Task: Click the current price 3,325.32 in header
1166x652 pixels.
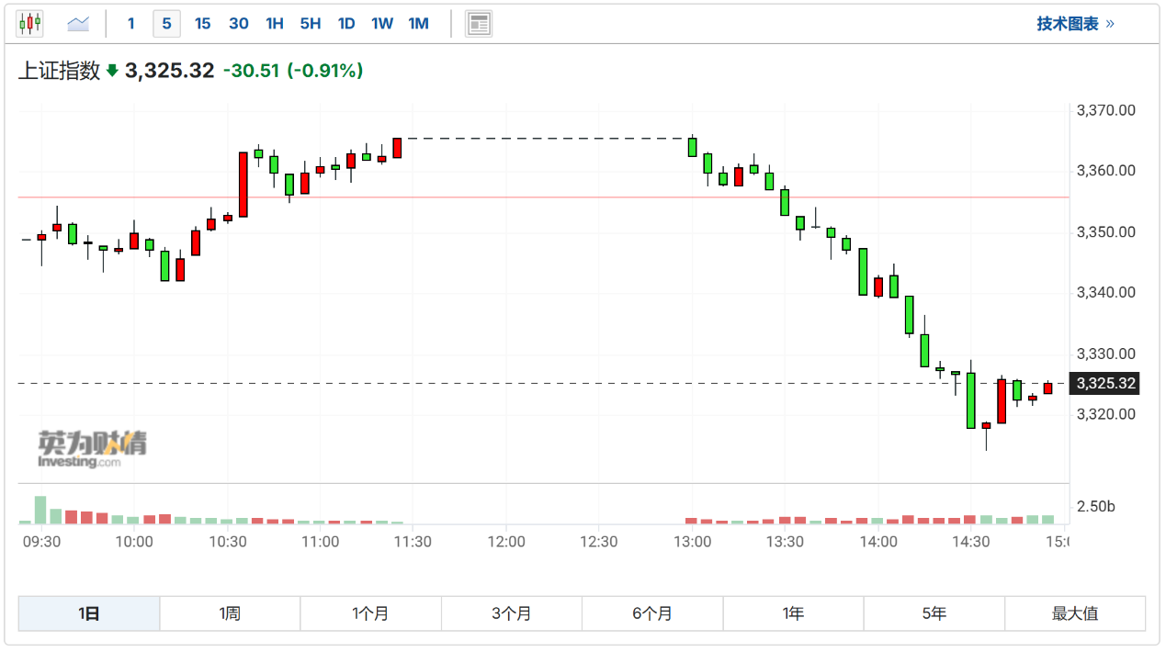Action: (169, 71)
